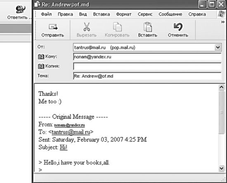Click into the Копия recipient field

147,67
